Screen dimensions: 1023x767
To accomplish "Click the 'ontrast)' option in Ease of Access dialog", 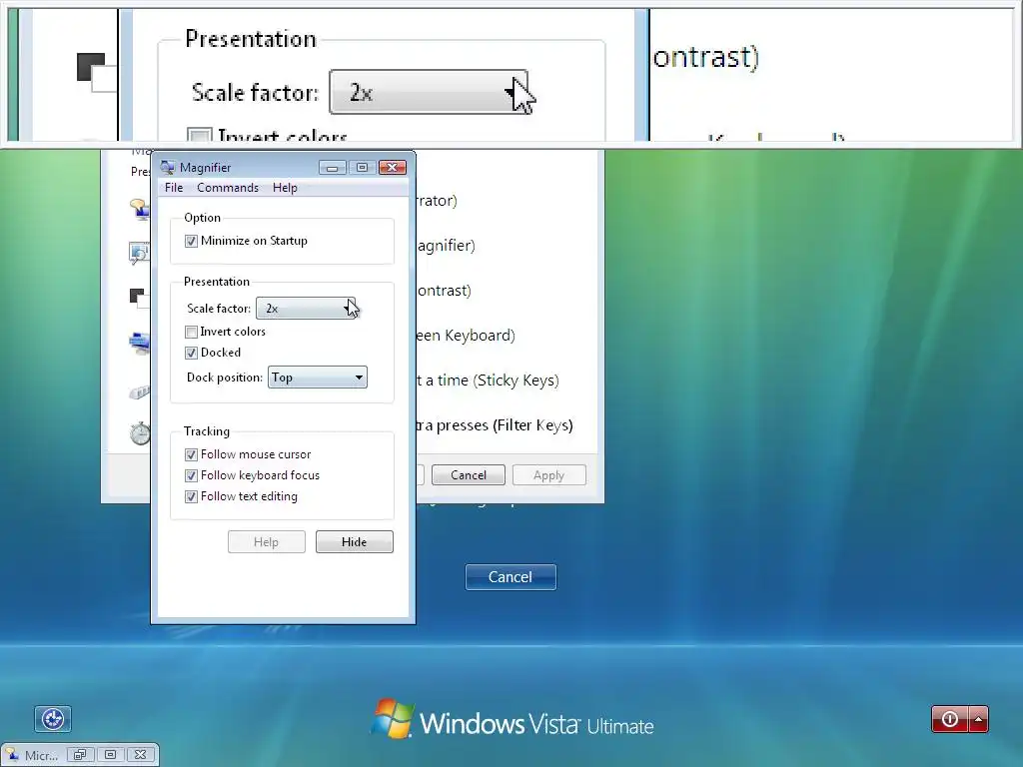I will (x=445, y=291).
